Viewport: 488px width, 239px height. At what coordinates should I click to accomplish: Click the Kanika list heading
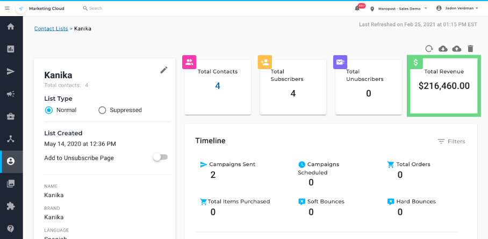click(58, 76)
